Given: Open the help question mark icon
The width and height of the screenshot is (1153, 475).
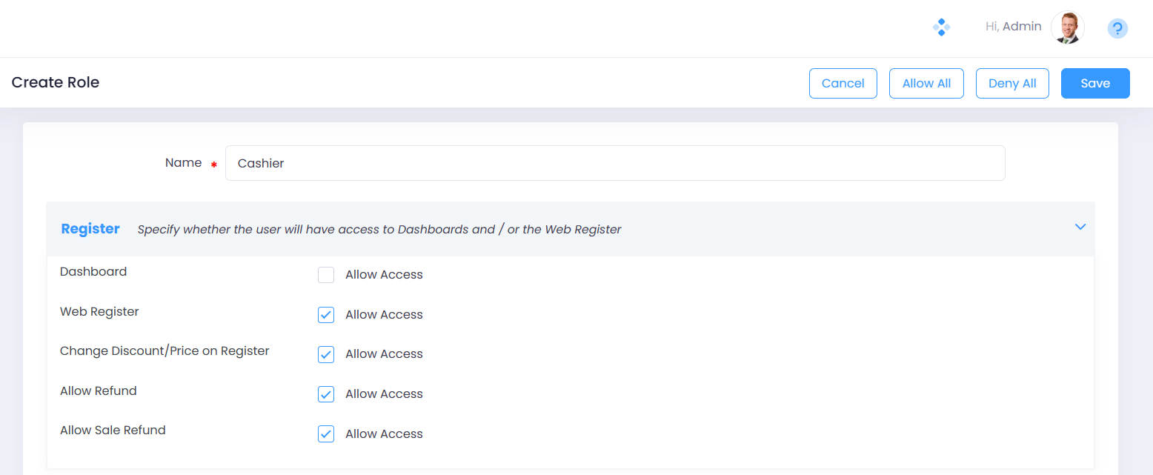Looking at the screenshot, I should [x=1117, y=29].
